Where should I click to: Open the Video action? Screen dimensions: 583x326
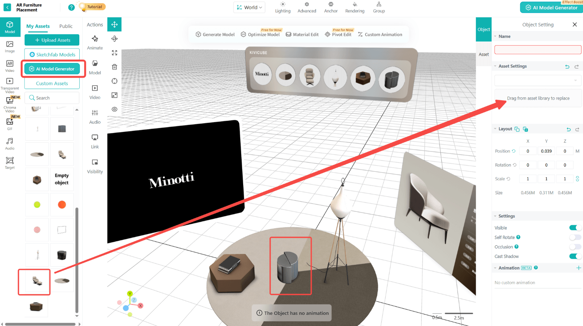[x=95, y=92]
